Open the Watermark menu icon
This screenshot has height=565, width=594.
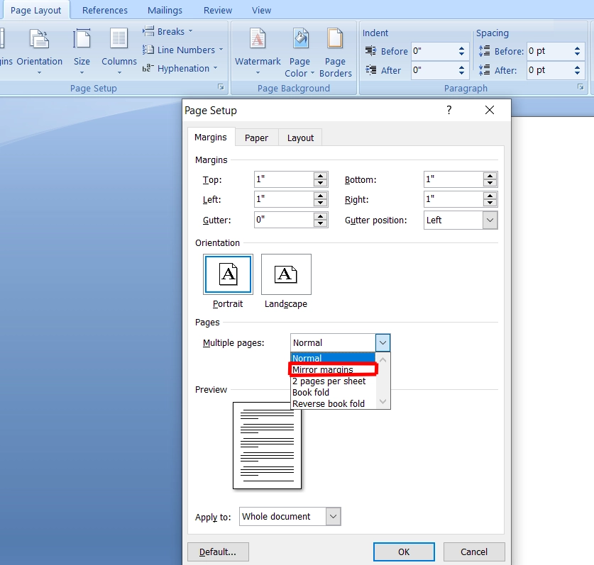258,40
